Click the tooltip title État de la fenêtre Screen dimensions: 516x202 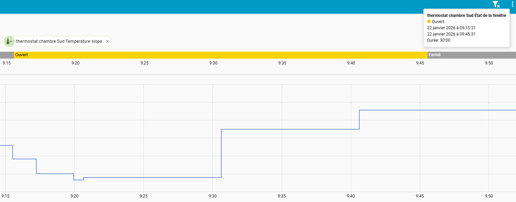pos(466,15)
